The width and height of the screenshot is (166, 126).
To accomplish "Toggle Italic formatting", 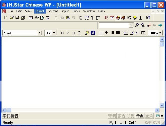I will (x=68, y=33).
